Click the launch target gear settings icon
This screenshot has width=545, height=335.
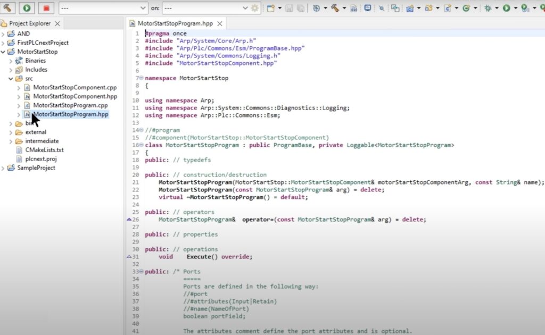(255, 8)
